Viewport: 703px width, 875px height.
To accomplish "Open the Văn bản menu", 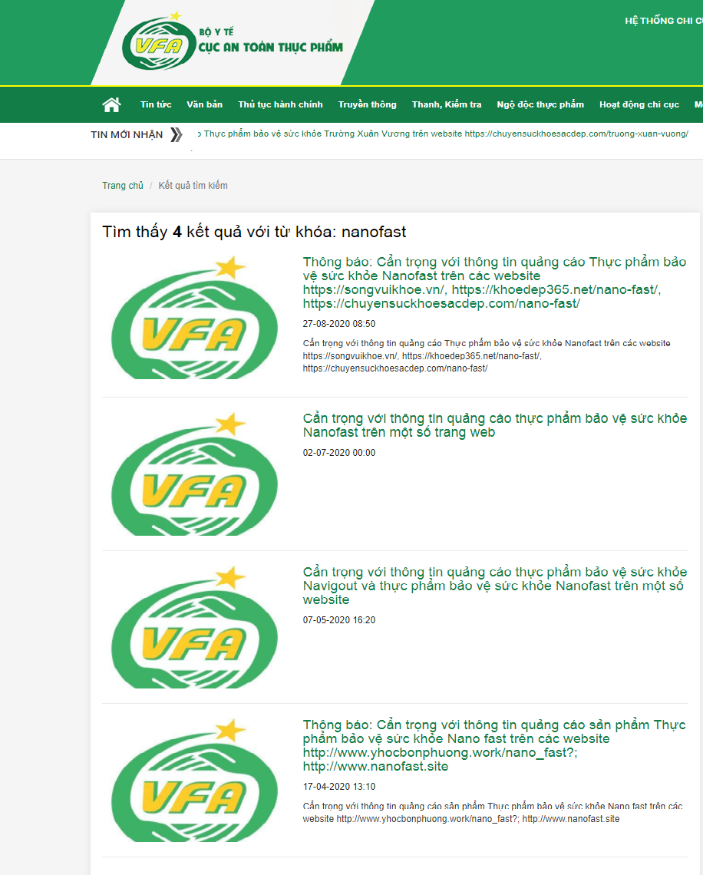I will pos(204,104).
